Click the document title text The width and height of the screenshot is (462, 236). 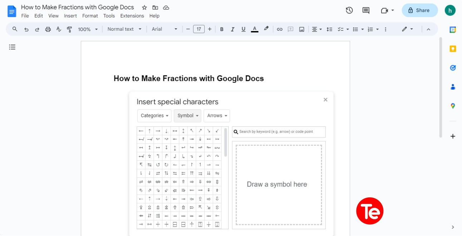pos(77,7)
